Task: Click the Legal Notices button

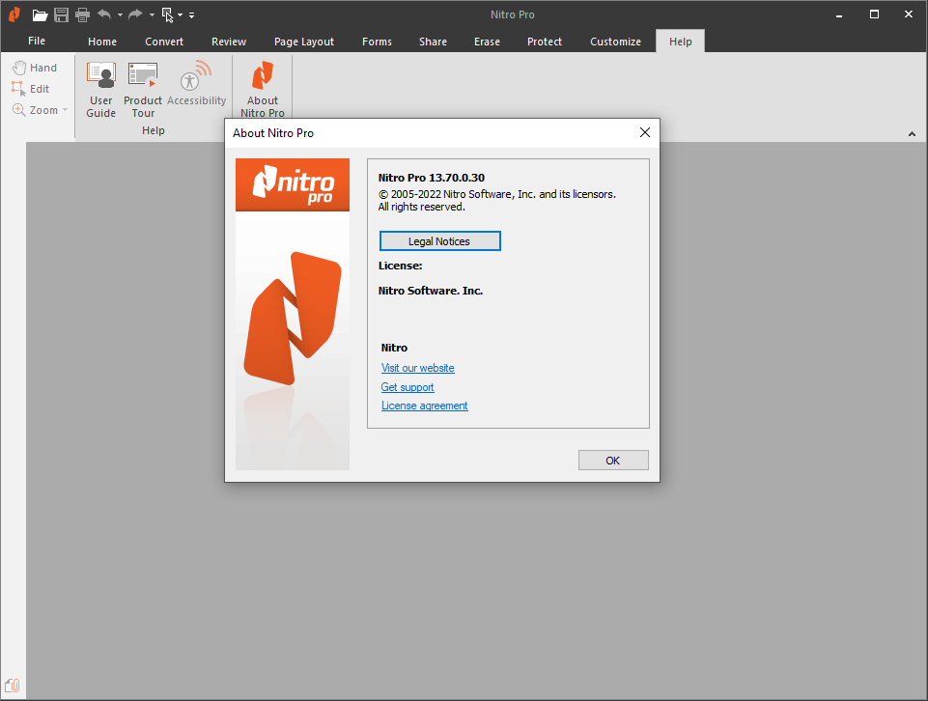Action: coord(439,241)
